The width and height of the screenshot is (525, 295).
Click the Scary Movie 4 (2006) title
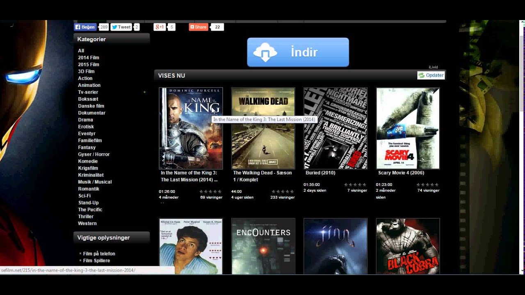point(401,173)
